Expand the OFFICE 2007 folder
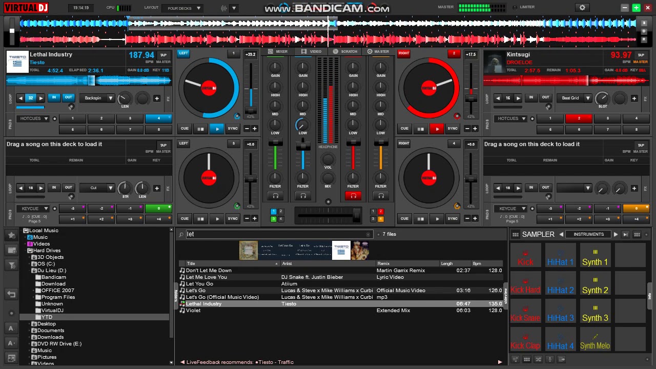Viewport: 656px width, 369px height. (33, 291)
